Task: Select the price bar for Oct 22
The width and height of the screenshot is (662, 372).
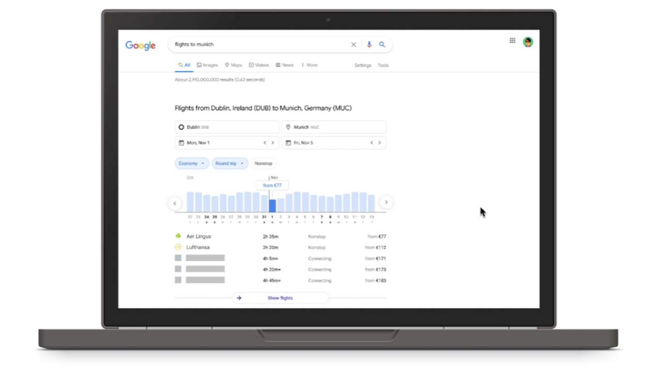Action: tap(190, 202)
